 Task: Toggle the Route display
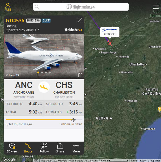28,148
